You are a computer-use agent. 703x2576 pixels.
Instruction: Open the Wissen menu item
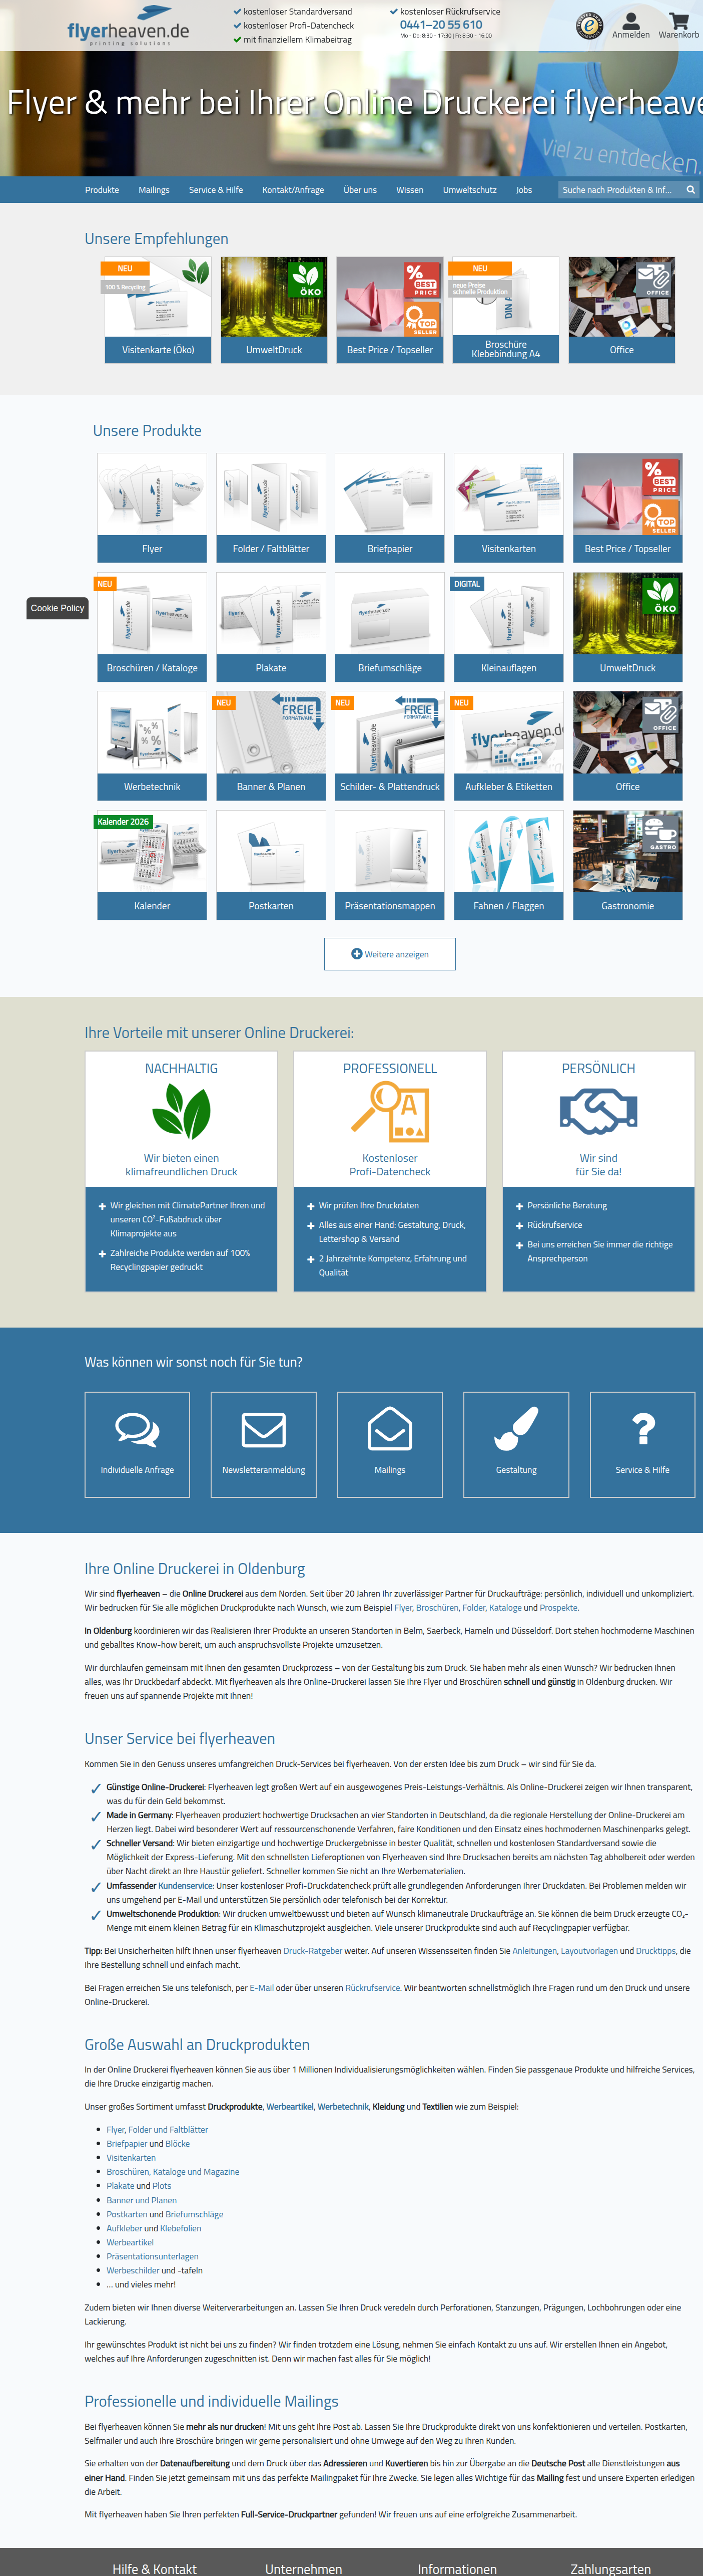[x=409, y=190]
